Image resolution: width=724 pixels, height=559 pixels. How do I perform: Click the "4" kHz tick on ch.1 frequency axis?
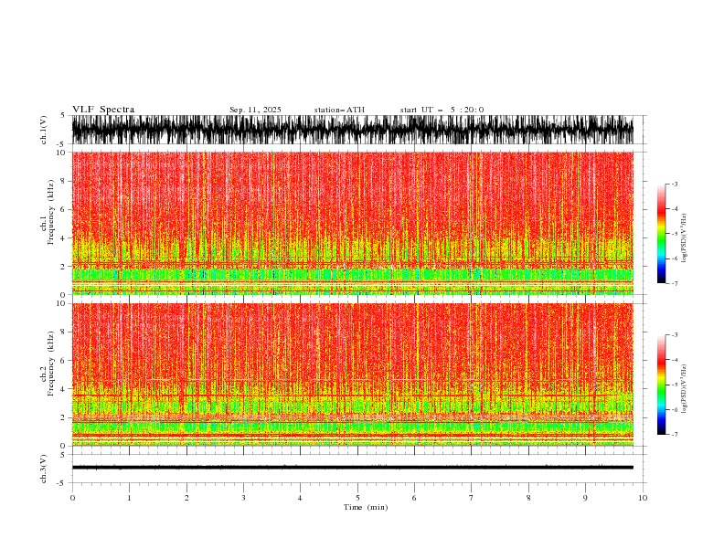[63, 238]
